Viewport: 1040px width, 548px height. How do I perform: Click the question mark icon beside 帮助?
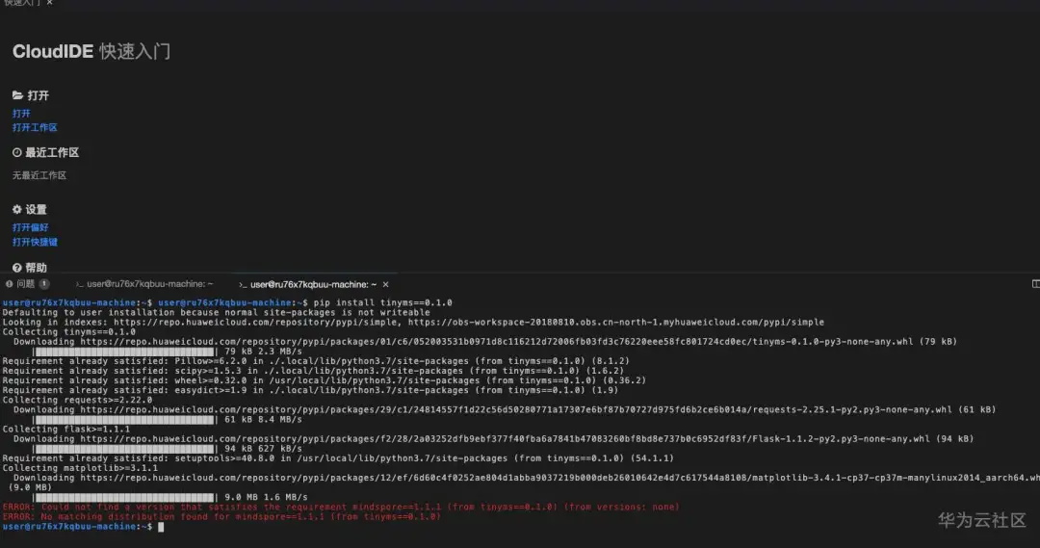pos(17,268)
